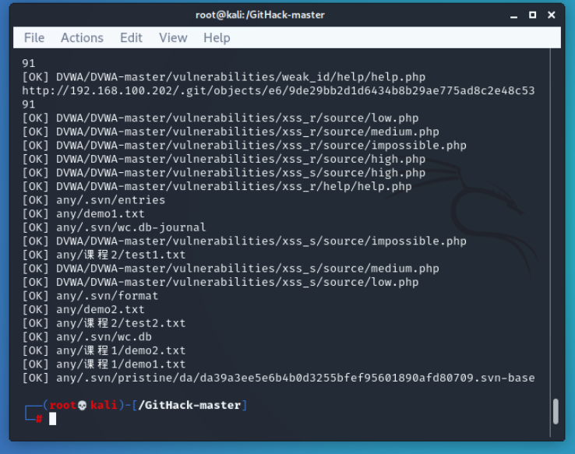Open the Actions menu
Image resolution: width=575 pixels, height=454 pixels.
click(x=82, y=37)
